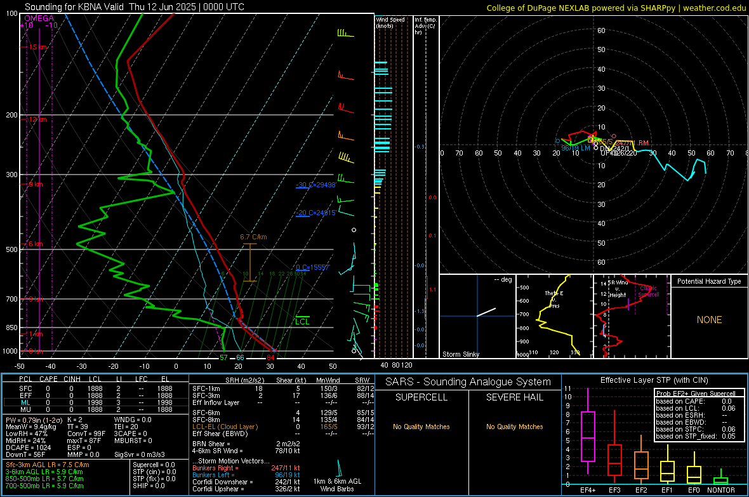Click the 'Wind Speed (knots)' panel header
749x497 pixels.
(390, 22)
